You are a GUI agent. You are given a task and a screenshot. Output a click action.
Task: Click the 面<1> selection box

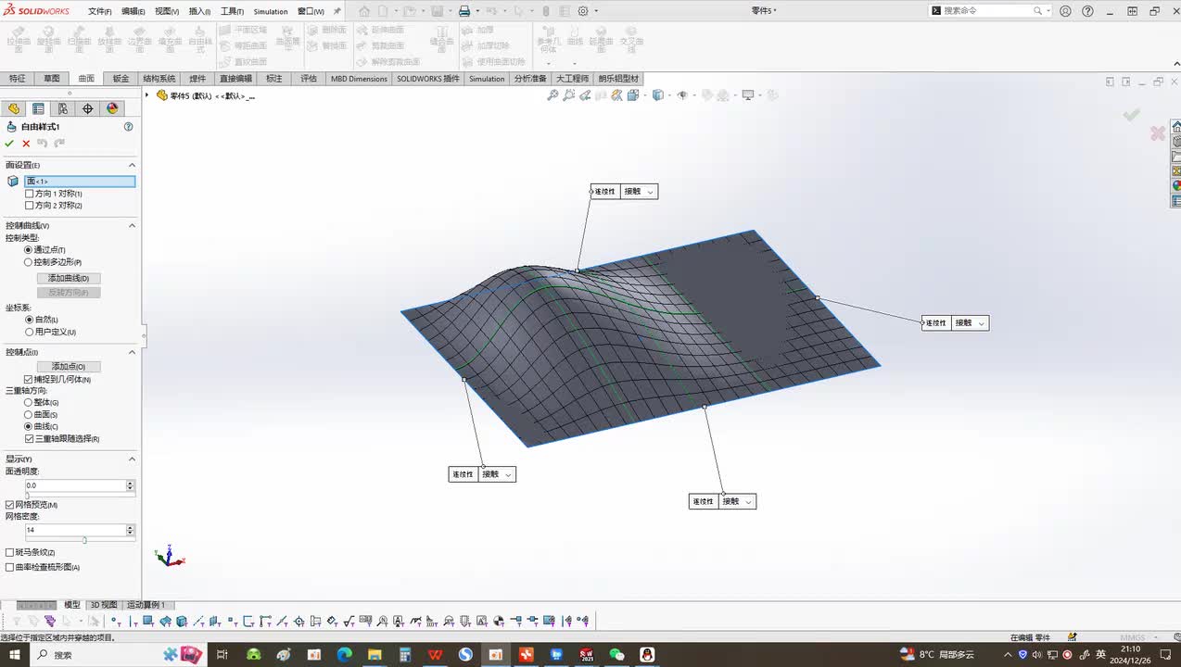pos(80,182)
